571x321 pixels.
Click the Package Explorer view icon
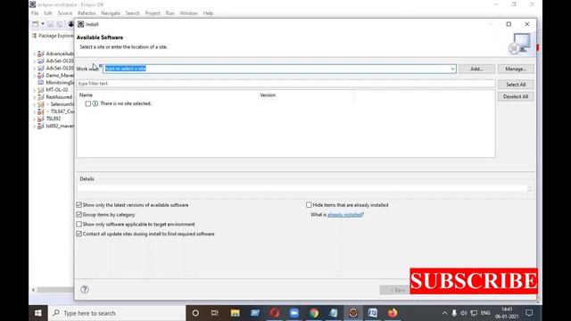[x=35, y=36]
